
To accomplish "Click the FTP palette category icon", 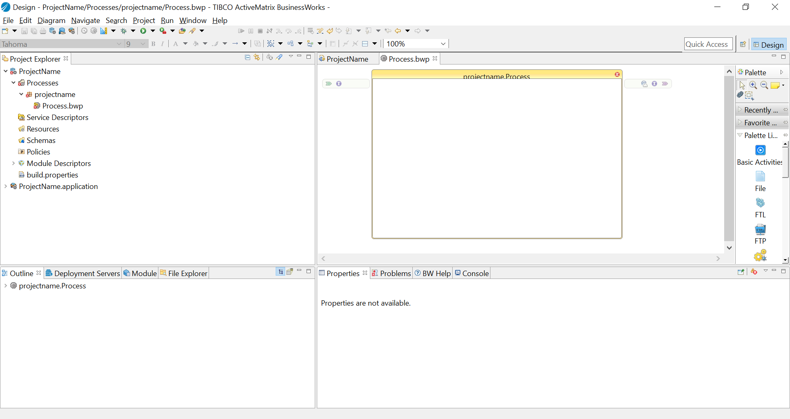I will [760, 229].
